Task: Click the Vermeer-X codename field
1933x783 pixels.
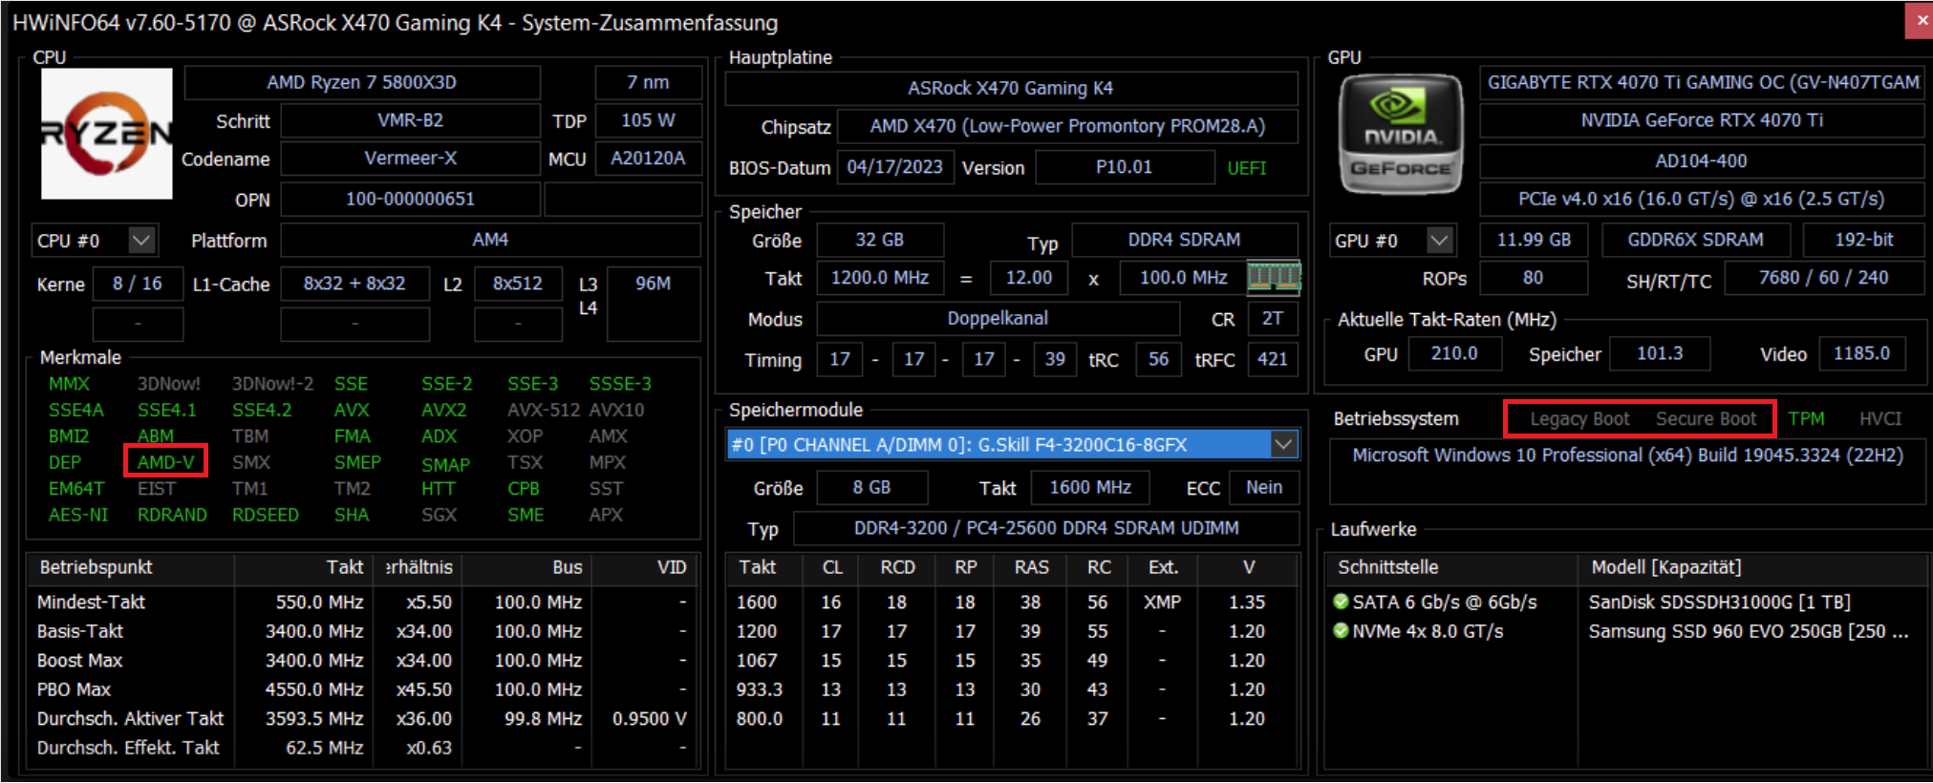Action: pyautogui.click(x=410, y=159)
